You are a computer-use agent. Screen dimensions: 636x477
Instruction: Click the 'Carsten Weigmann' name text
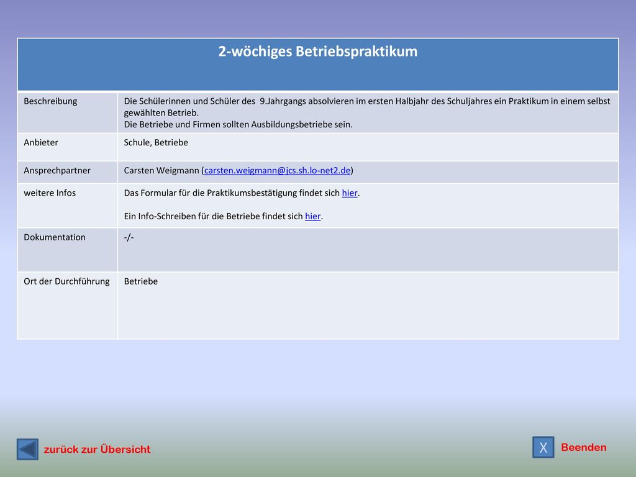(x=161, y=170)
